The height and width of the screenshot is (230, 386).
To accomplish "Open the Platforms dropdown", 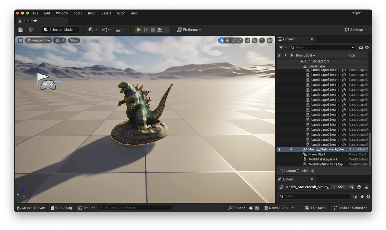I will click(189, 30).
